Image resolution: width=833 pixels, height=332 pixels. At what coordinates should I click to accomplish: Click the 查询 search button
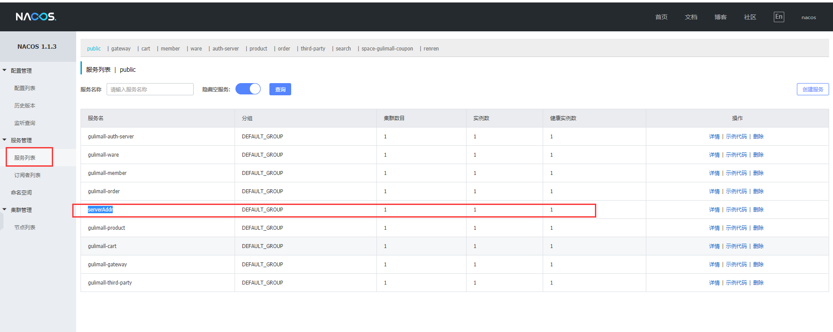280,89
